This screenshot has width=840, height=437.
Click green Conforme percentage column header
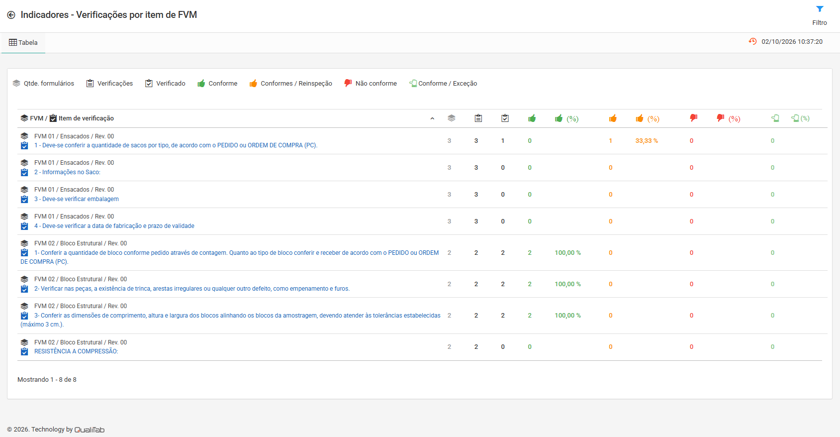coord(566,118)
